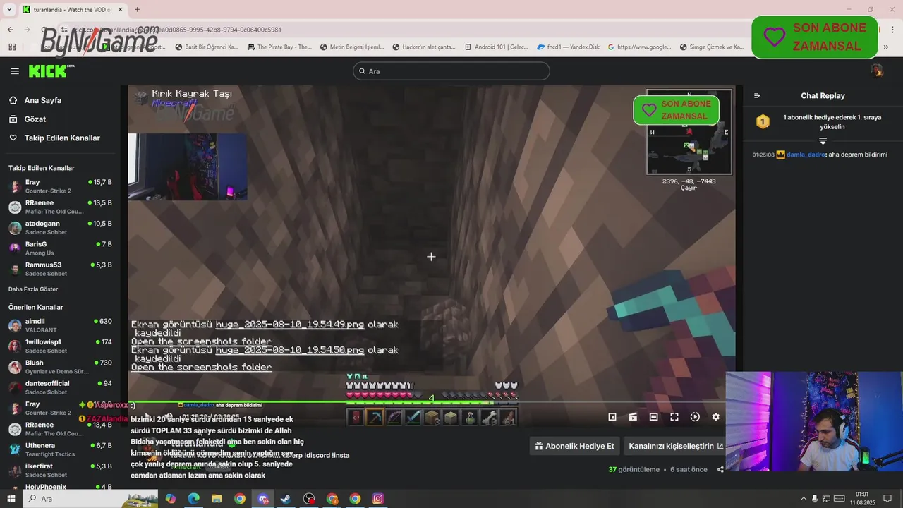Viewport: 903px width, 508px height.
Task: Open the fhcd1 Yandex.Disk bookmark
Action: 568,47
